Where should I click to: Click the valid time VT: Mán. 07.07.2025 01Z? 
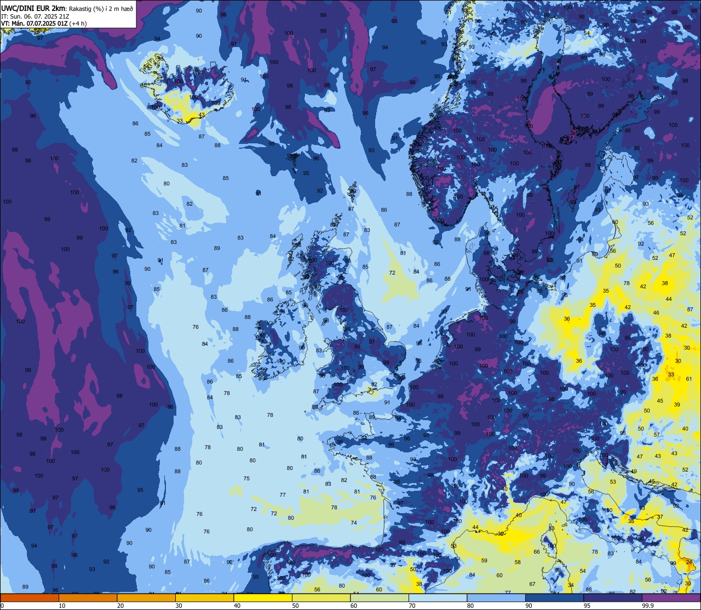coord(33,23)
